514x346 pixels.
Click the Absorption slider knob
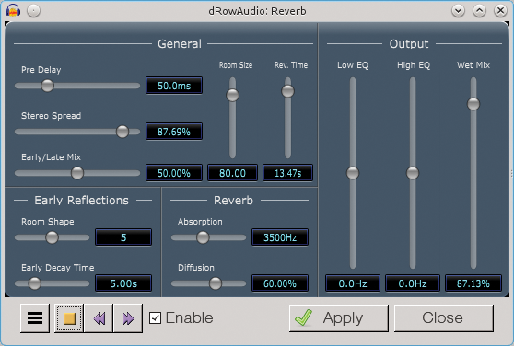pyautogui.click(x=203, y=237)
